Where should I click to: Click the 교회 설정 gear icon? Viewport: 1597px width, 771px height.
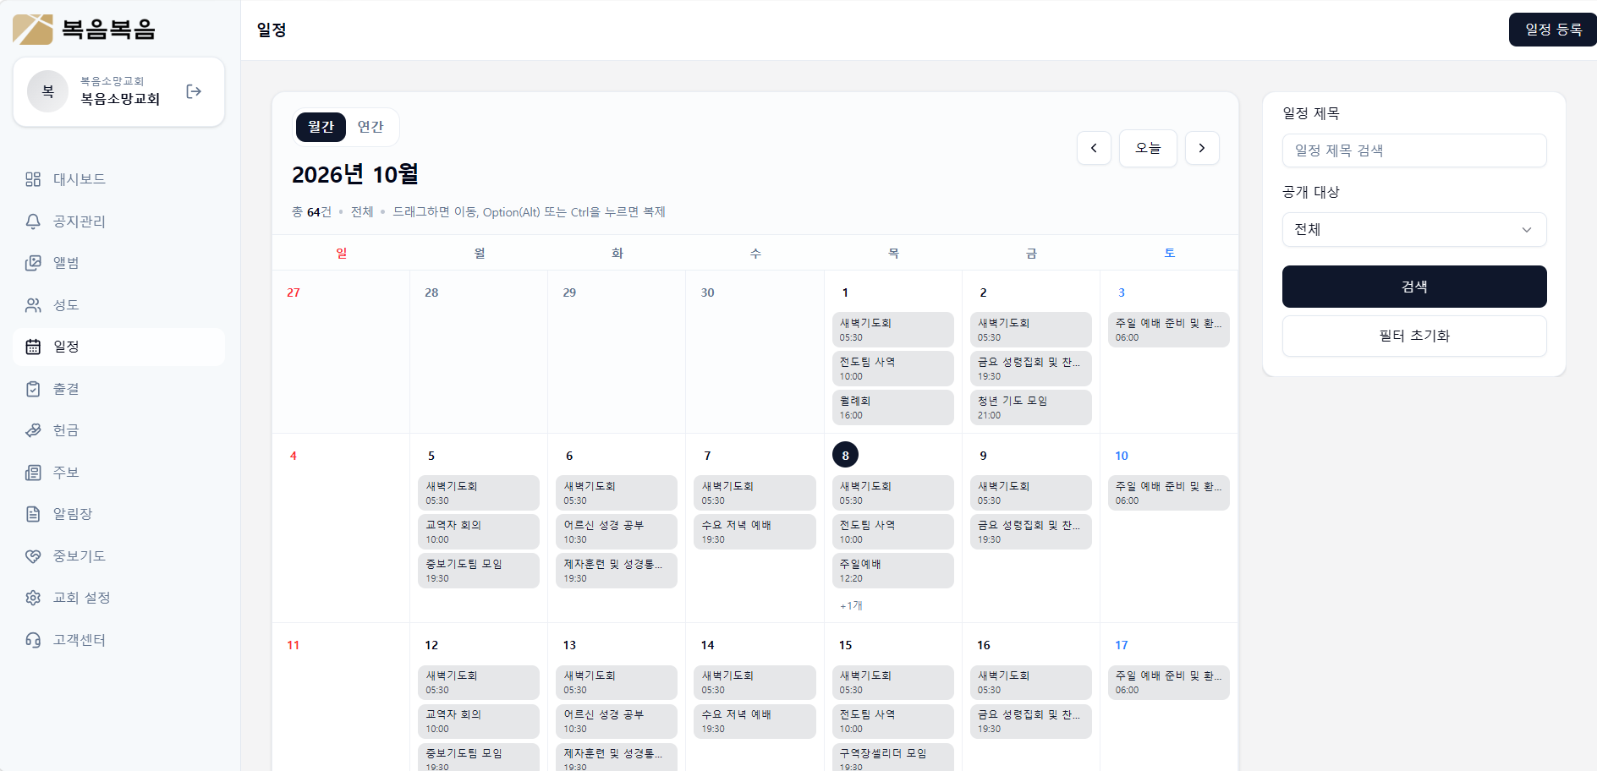click(x=33, y=598)
